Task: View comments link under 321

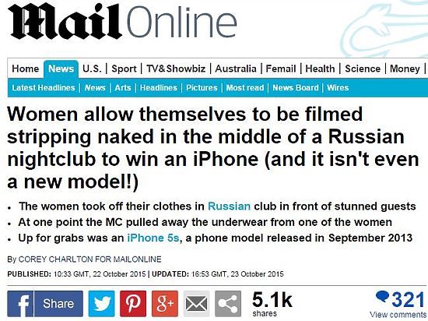Action: [x=398, y=315]
